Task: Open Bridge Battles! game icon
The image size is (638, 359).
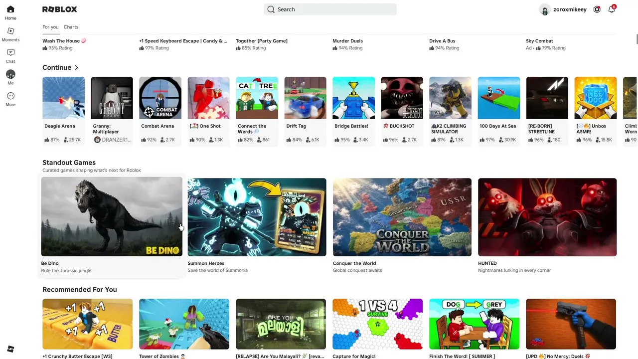Action: (353, 98)
